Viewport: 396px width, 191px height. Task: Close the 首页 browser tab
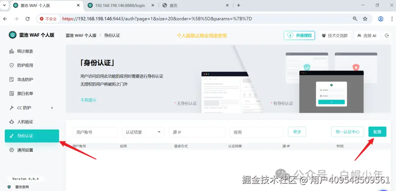click(227, 5)
